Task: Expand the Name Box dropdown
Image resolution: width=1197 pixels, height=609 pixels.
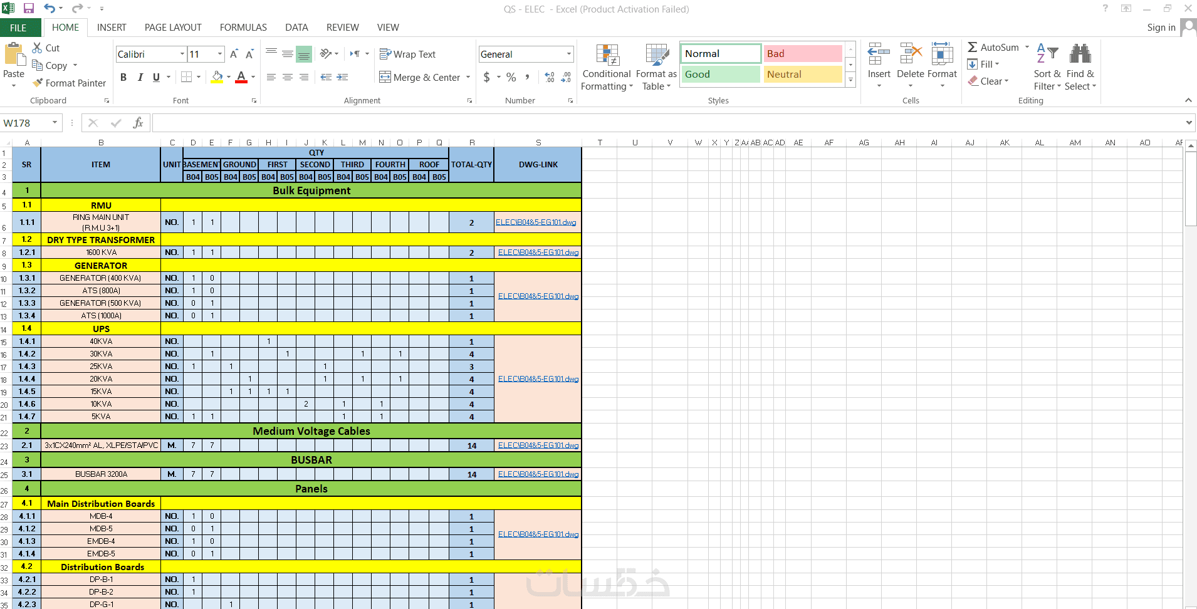Action: pos(55,123)
